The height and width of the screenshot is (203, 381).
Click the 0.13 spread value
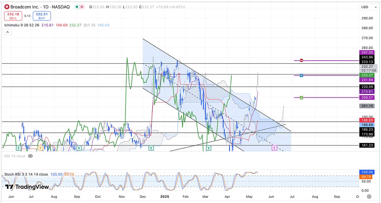27,16
